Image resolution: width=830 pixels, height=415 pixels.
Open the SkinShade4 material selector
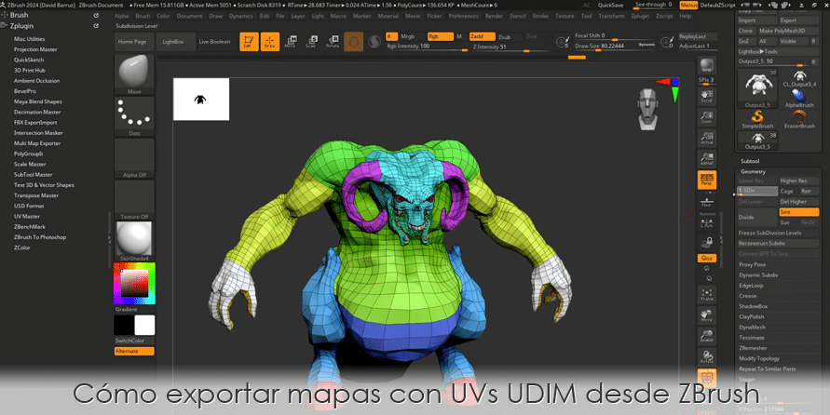click(134, 241)
